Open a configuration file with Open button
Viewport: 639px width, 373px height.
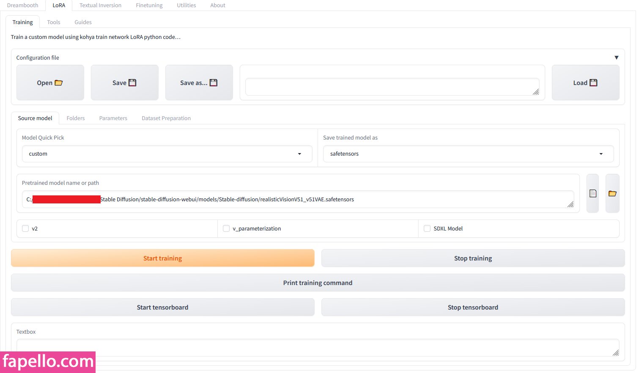click(50, 82)
